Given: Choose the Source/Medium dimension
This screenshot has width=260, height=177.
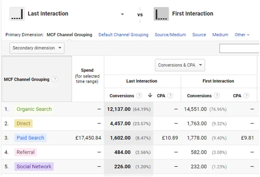Looking at the screenshot, I should tap(170, 35).
